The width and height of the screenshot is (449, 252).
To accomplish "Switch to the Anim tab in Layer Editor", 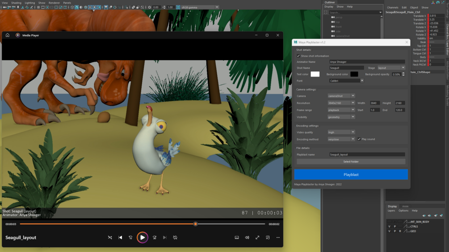I will [x=405, y=207].
